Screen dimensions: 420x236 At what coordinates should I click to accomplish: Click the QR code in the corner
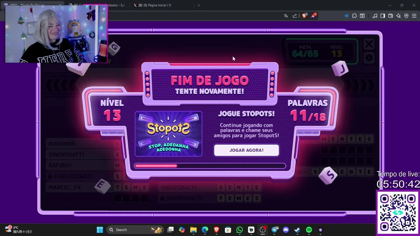point(398,213)
